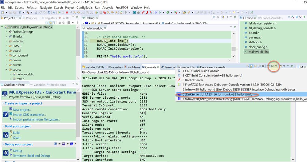Viewport: 307px width, 162px height.
Task: Click the filter funnel in Project Explorer
Action: click(54, 22)
